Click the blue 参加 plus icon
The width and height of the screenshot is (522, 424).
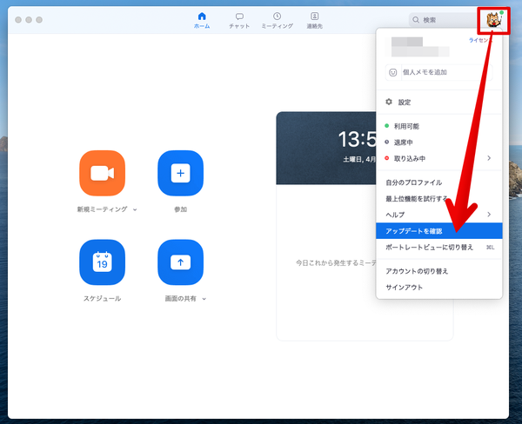click(x=180, y=173)
